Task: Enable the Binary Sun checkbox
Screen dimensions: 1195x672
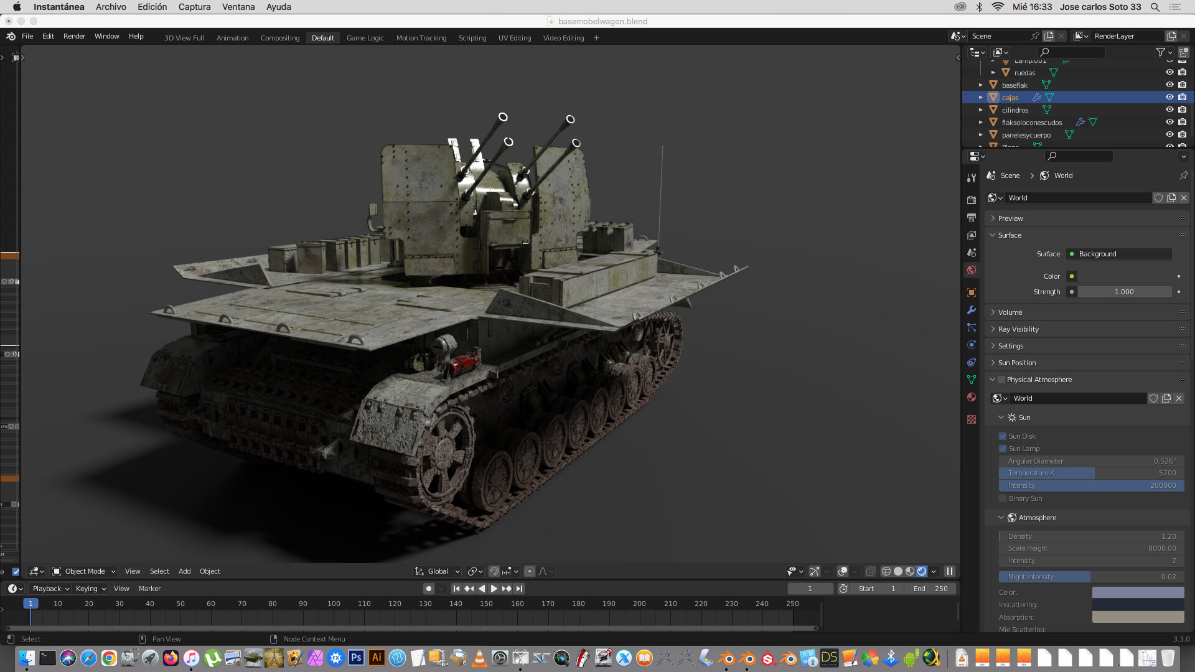Action: click(x=1003, y=498)
